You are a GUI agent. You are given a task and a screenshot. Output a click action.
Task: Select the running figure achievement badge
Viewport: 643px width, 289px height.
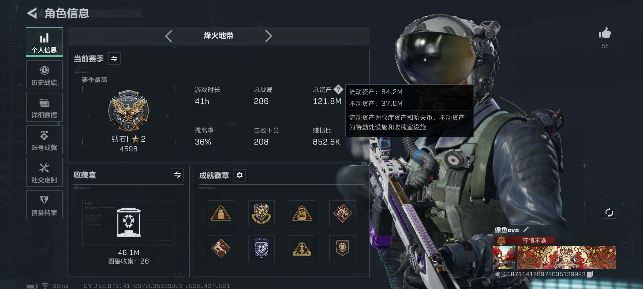[x=221, y=248]
